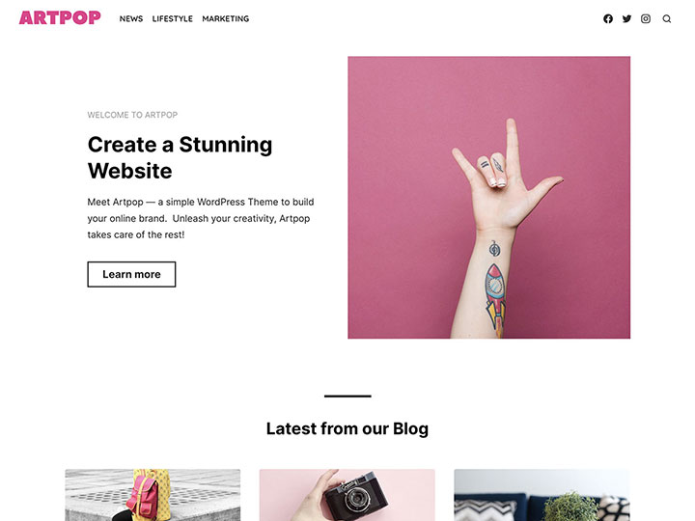Open the pink backpack blog thumbnail
This screenshot has width=695, height=521.
point(153,495)
